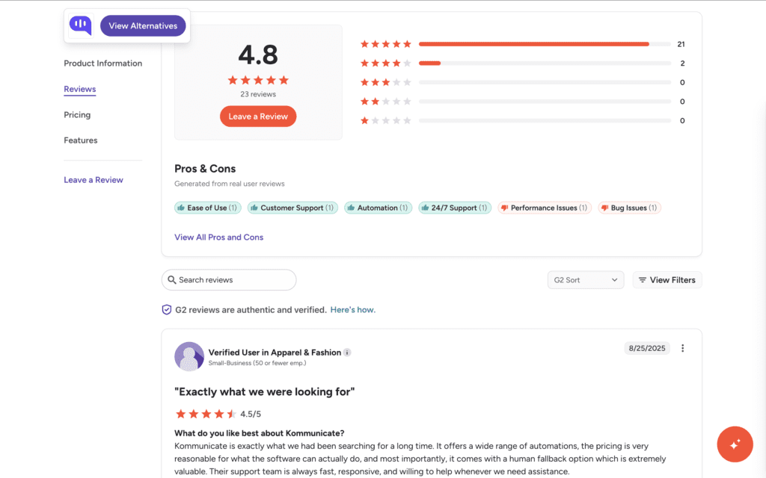Image resolution: width=766 pixels, height=478 pixels.
Task: Click the Kommunicate chat bubble logo
Action: (79, 25)
